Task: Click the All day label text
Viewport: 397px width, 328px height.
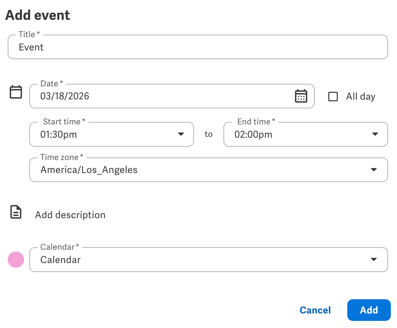Action: point(361,97)
